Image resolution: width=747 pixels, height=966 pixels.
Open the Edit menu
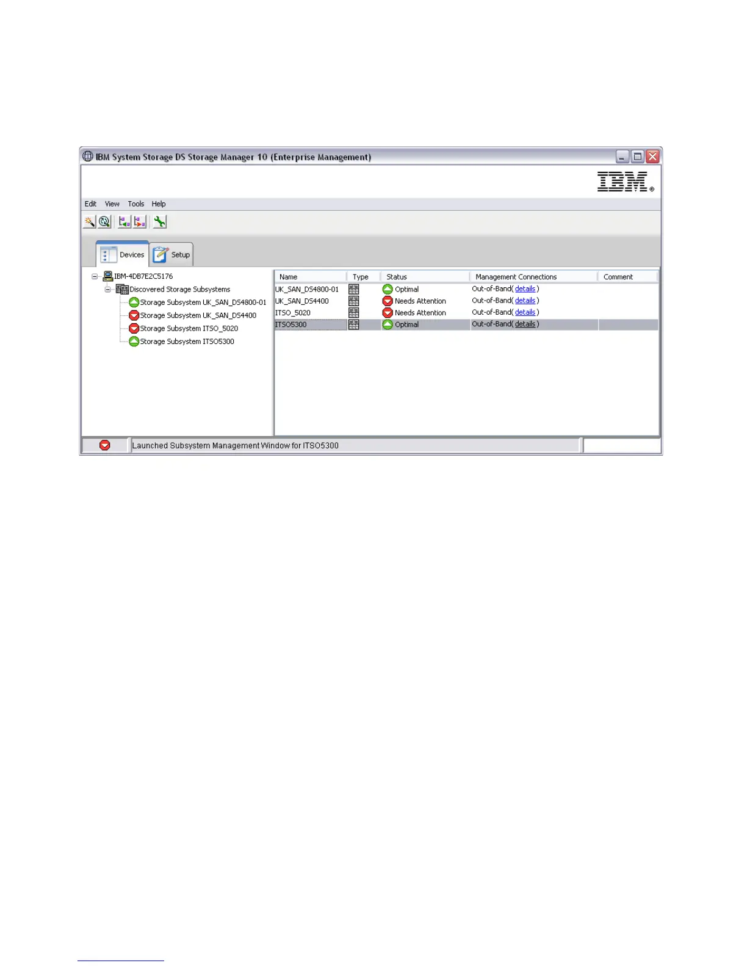(90, 204)
